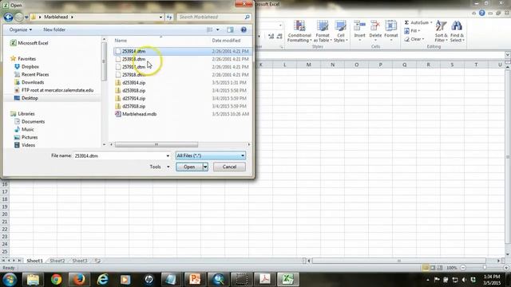Select the file 253918.dtm

coord(133,59)
